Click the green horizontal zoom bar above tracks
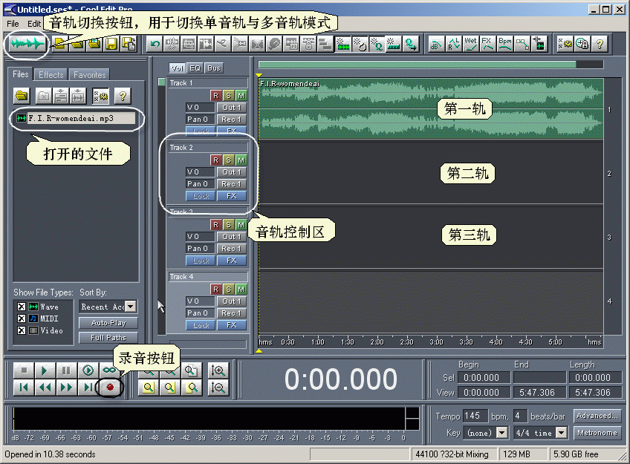Screen dimensions: 630x464 [x=417, y=65]
